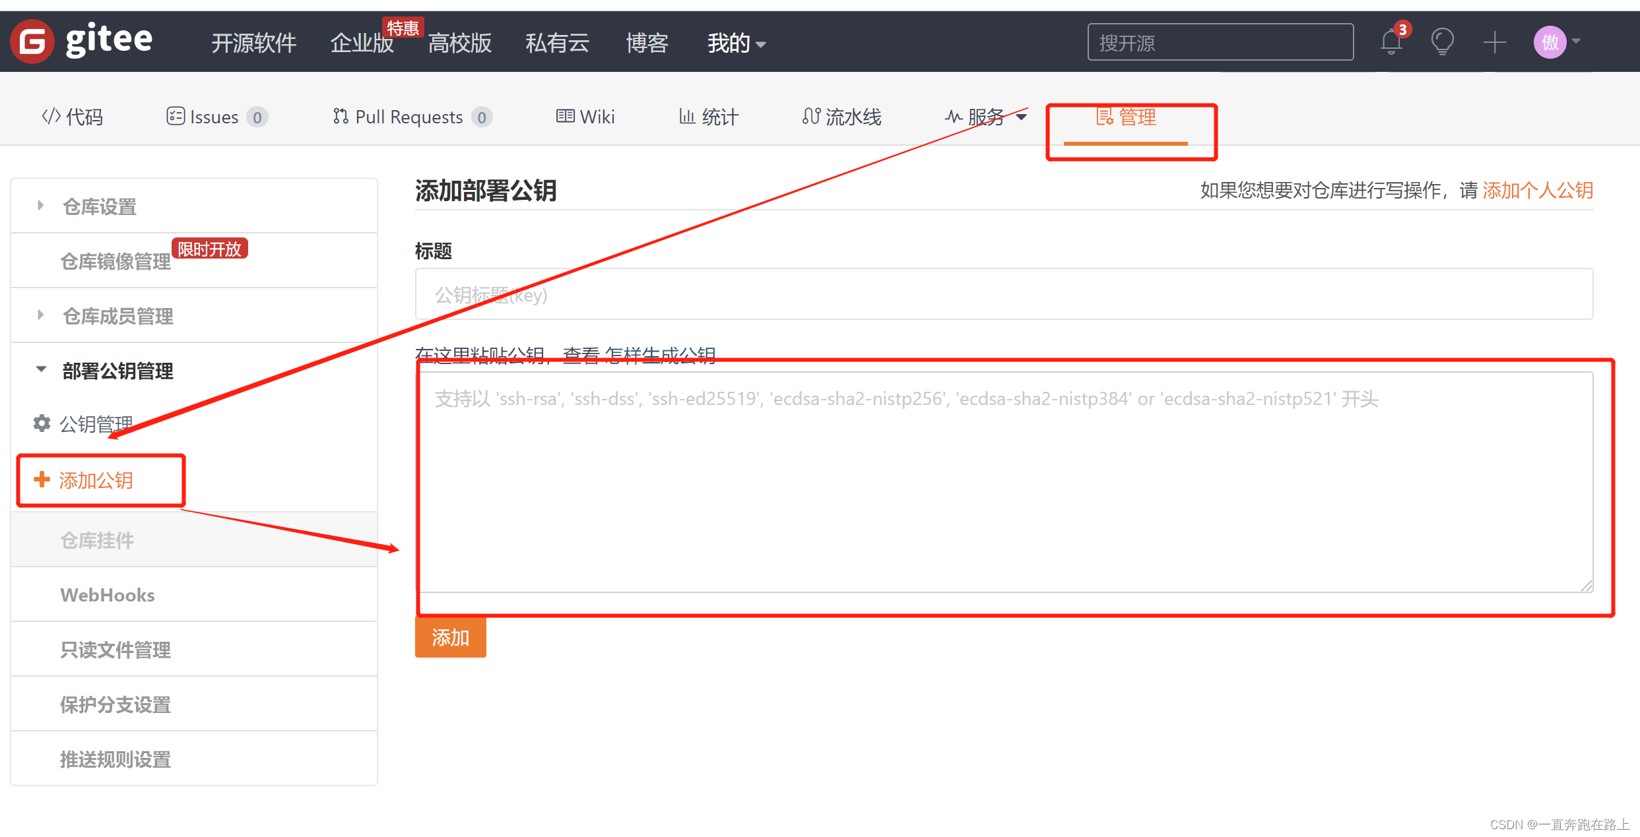Switch to the Issues tab
The image size is (1640, 837).
(x=216, y=117)
